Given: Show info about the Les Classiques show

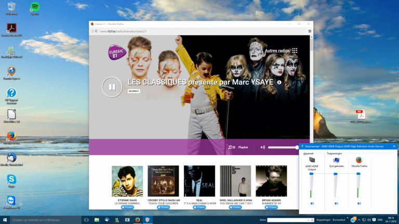Looking at the screenshot, I should click(279, 82).
